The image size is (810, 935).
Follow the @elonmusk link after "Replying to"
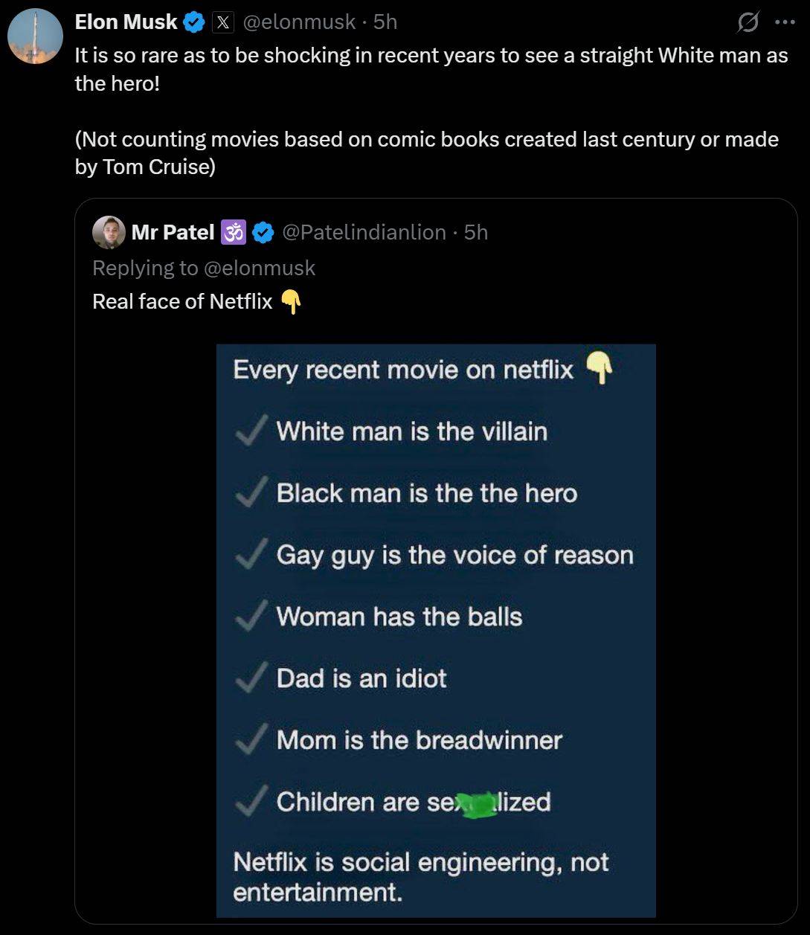coord(259,268)
